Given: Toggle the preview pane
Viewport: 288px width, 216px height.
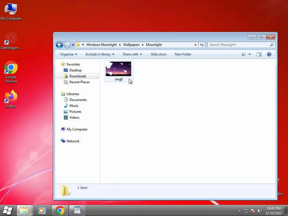Looking at the screenshot, I should [x=259, y=54].
